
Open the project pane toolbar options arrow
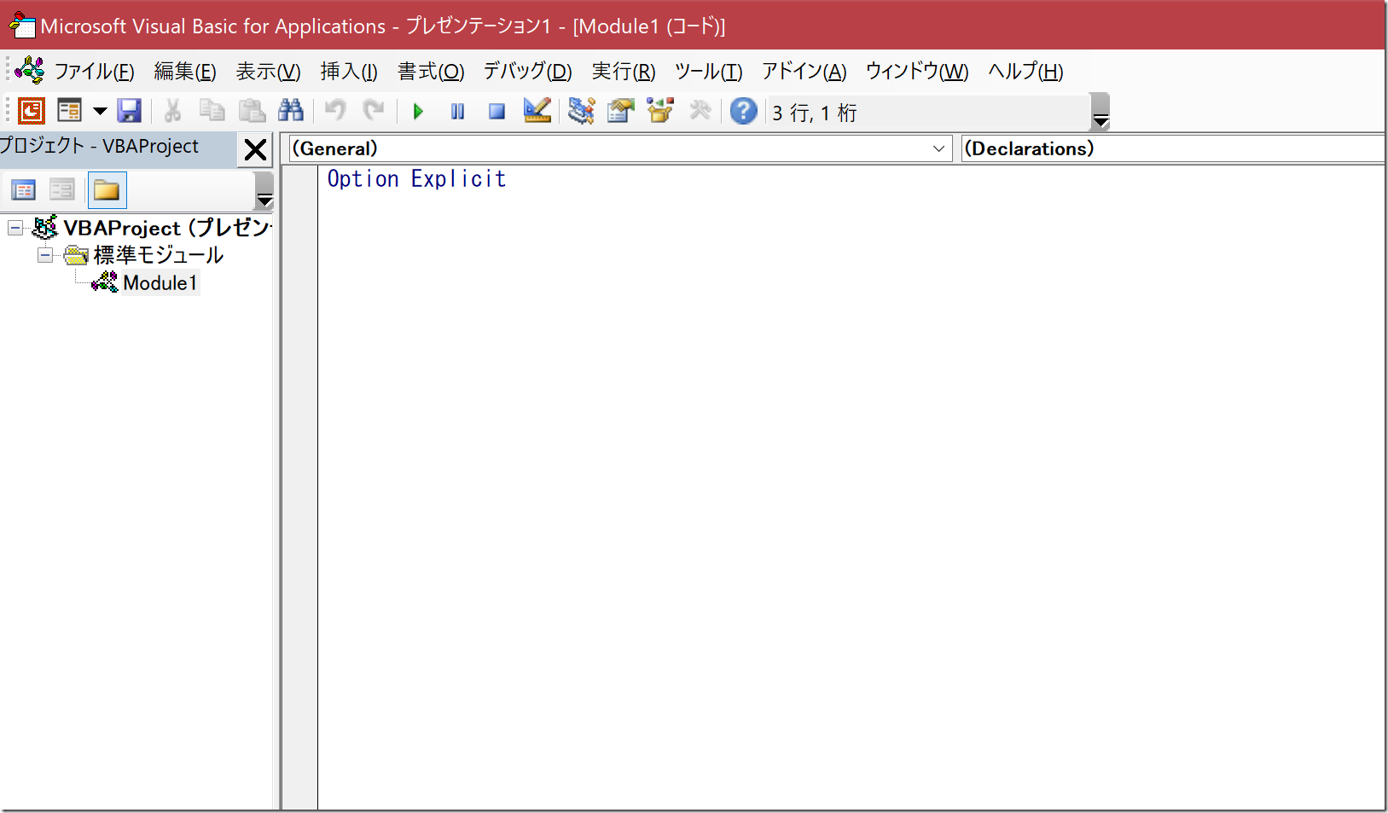(x=264, y=191)
